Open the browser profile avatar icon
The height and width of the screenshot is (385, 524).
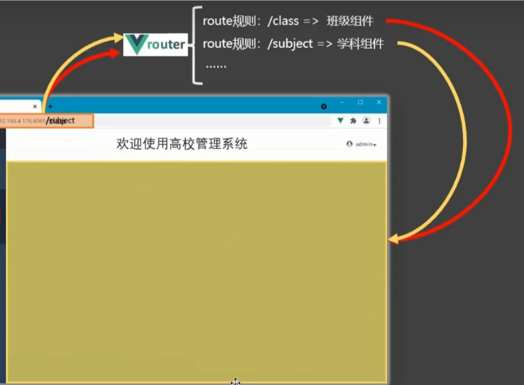(x=366, y=121)
